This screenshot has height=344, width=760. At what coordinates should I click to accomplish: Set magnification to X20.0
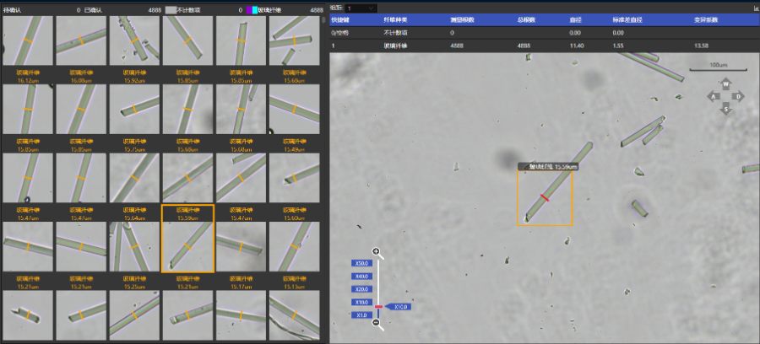point(361,289)
